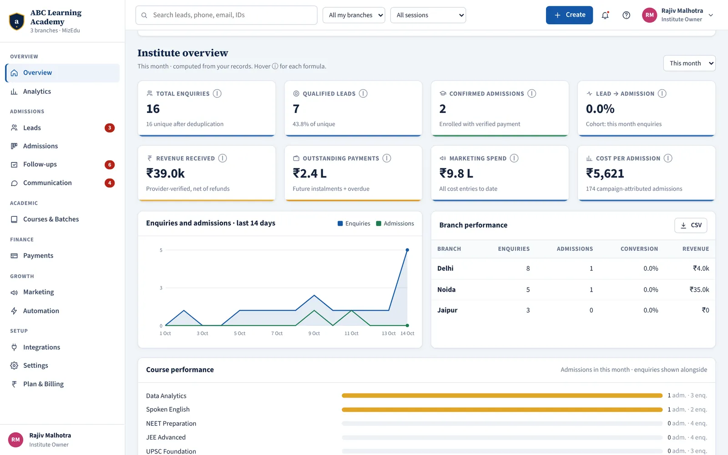Open Settings in the sidebar

click(x=63, y=365)
